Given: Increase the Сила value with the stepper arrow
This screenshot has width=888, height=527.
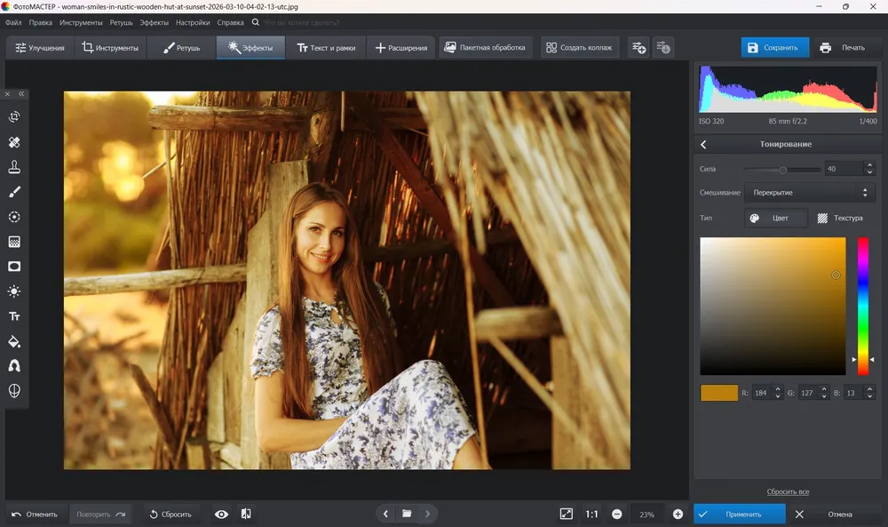Looking at the screenshot, I should (869, 165).
